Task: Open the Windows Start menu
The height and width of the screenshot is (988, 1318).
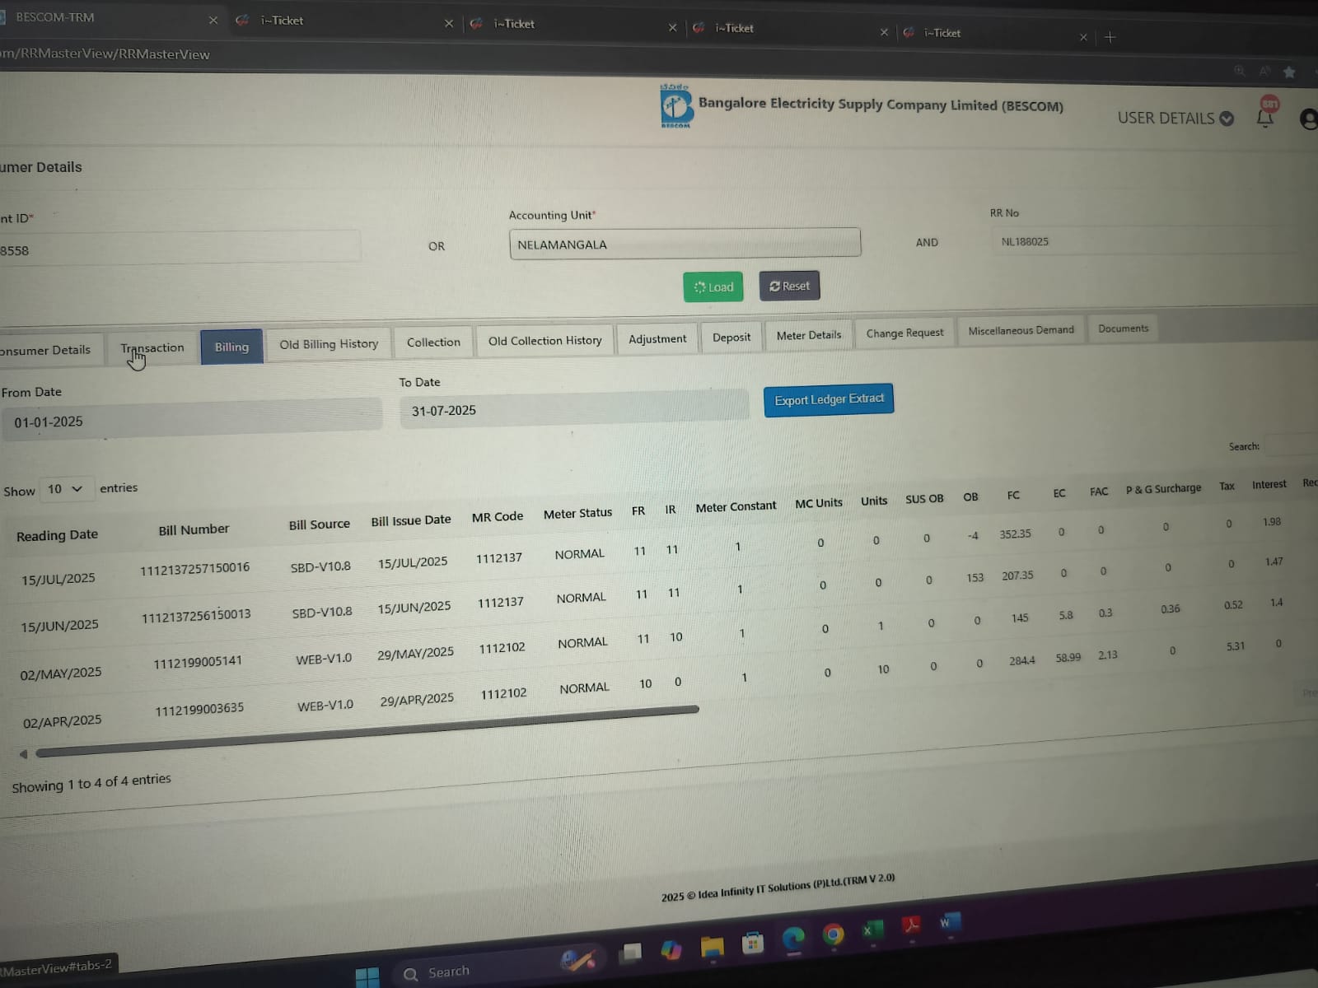Action: tap(367, 977)
